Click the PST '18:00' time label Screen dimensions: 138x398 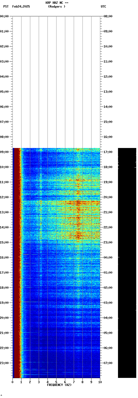[4, 288]
